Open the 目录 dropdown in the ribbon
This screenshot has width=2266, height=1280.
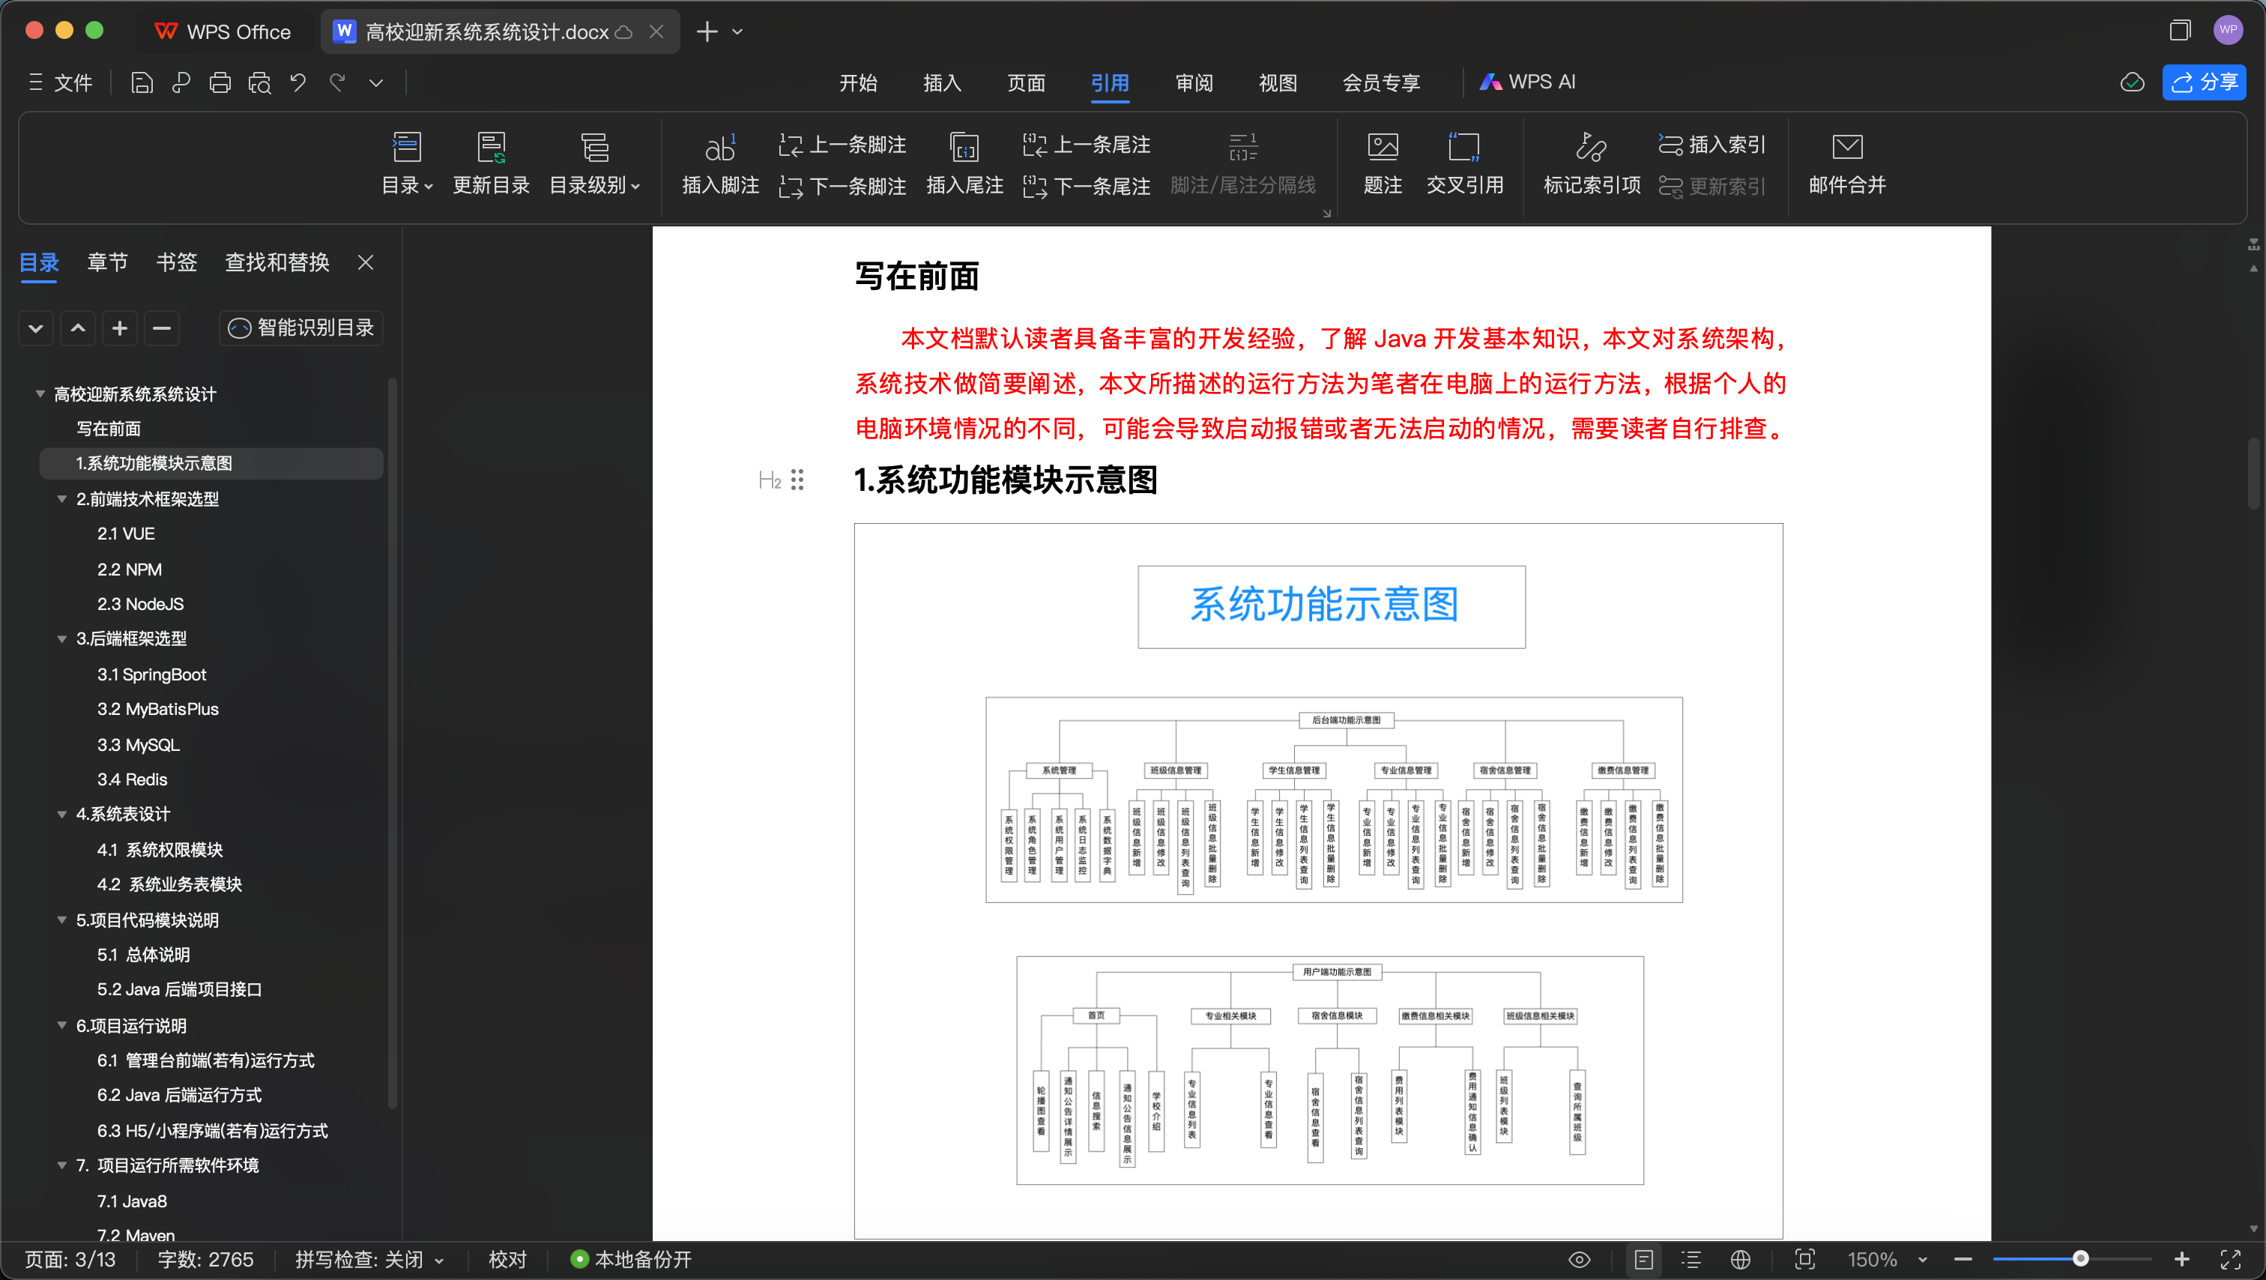pos(408,163)
